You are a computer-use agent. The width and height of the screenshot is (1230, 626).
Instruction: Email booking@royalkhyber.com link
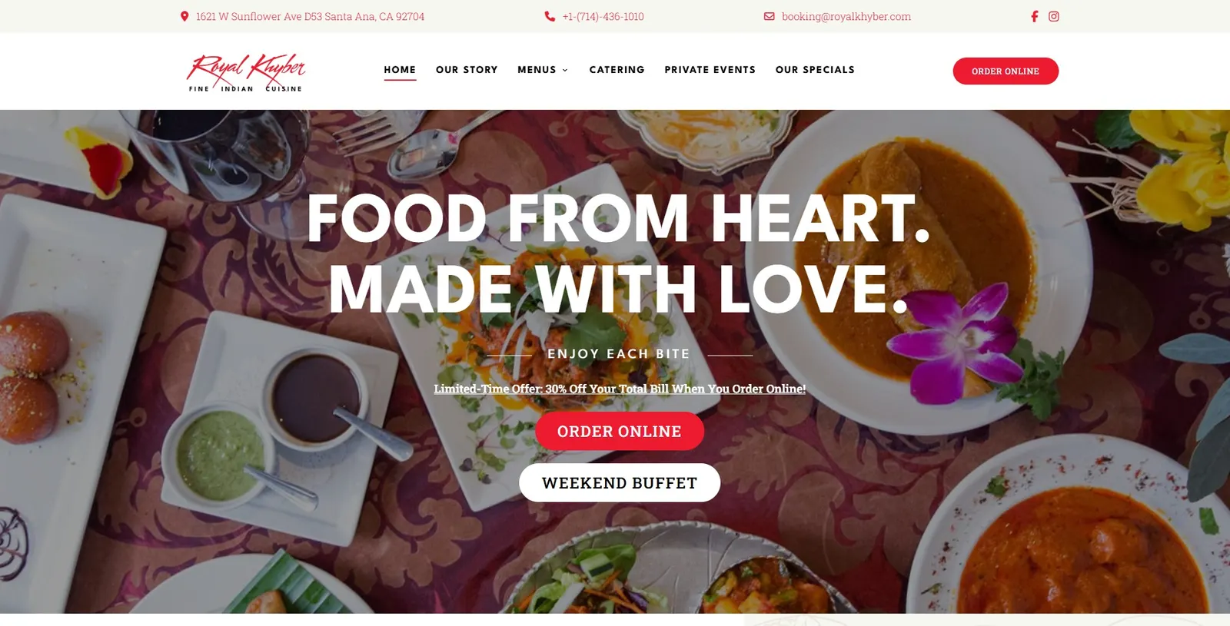tap(846, 16)
